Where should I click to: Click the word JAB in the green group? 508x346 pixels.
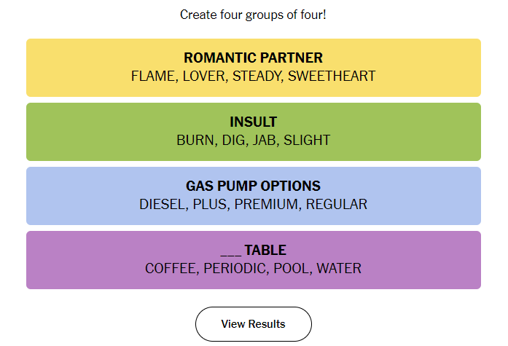[264, 140]
